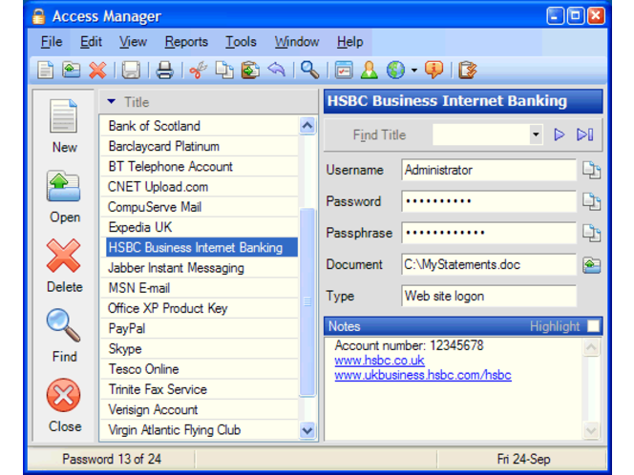
Task: Select Expedia UK entry
Action: tap(199, 227)
